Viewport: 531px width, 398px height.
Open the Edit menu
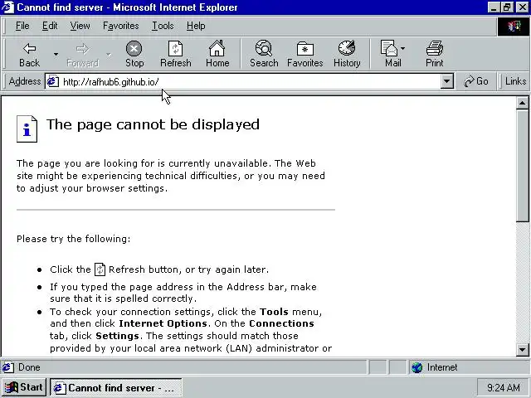[50, 26]
